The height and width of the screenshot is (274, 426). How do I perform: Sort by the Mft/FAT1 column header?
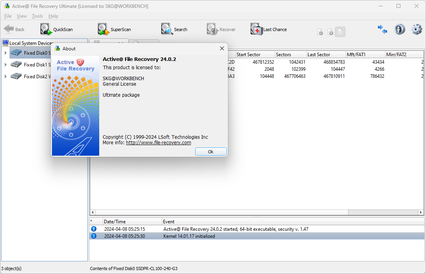365,55
